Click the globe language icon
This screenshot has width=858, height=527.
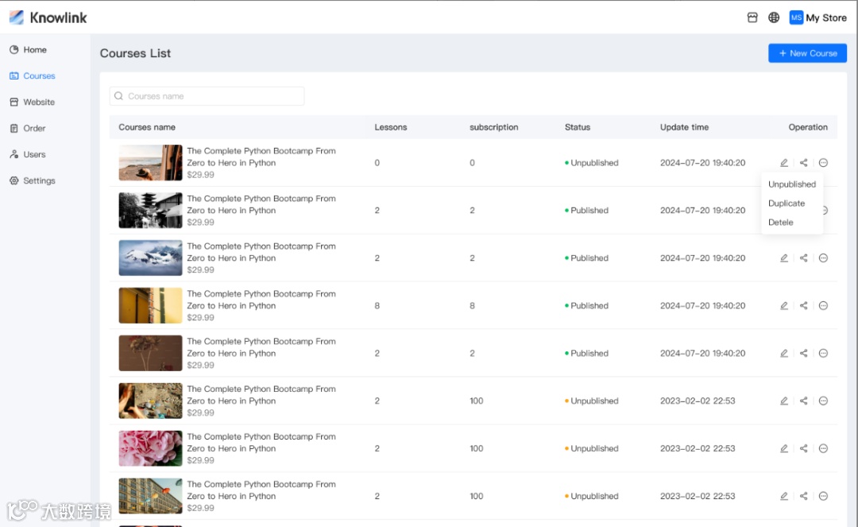coord(774,17)
